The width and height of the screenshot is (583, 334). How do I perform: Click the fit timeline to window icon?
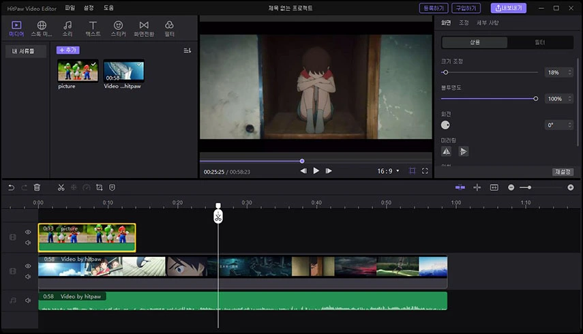click(x=494, y=187)
